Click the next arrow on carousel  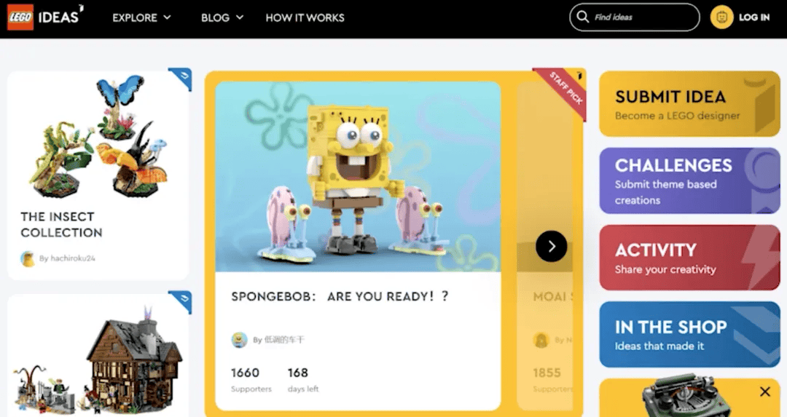coord(551,246)
